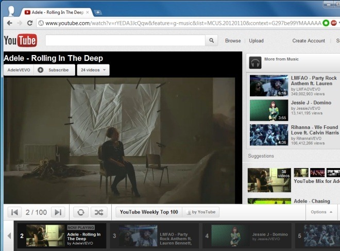Open the YouTube Mix for Adele link

(x=317, y=181)
